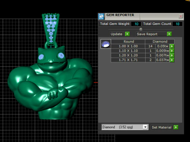Open the Diamond (3.52 spg) material dropdown
Viewport: 190px width, 142px height.
[x=145, y=127]
